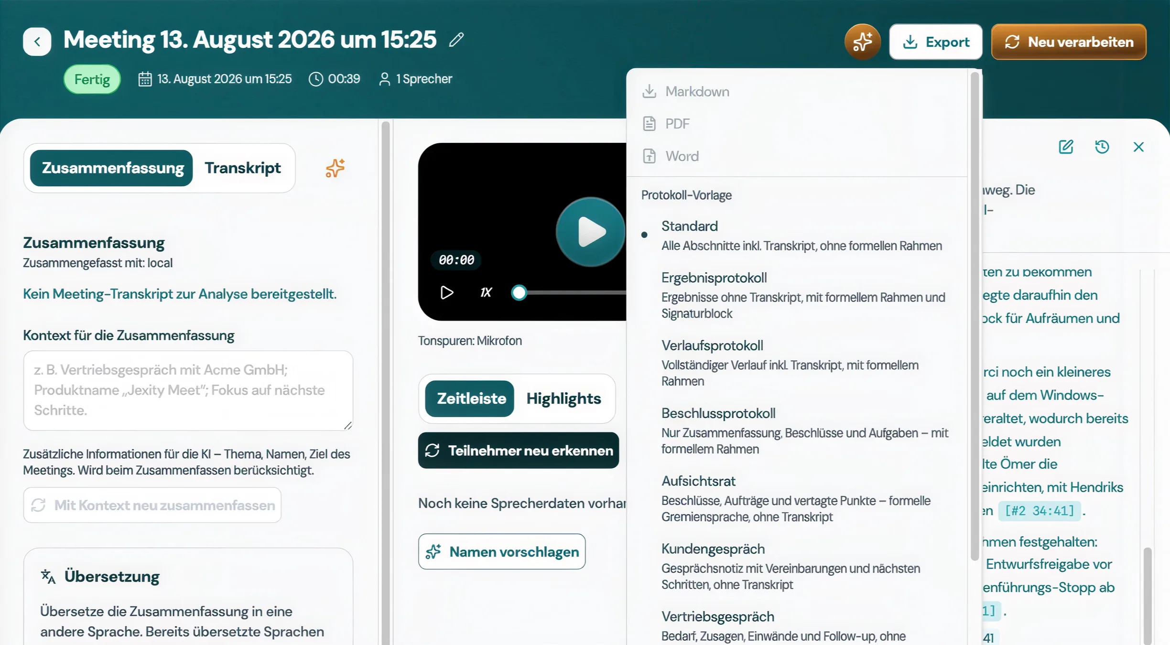Click the export menu vertical scrollbar

tap(975, 315)
